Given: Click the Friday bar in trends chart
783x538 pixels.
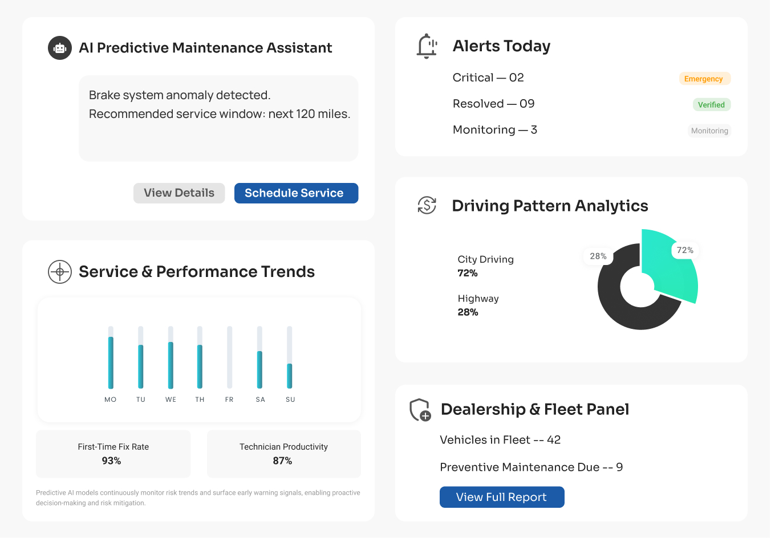Looking at the screenshot, I should [x=229, y=357].
